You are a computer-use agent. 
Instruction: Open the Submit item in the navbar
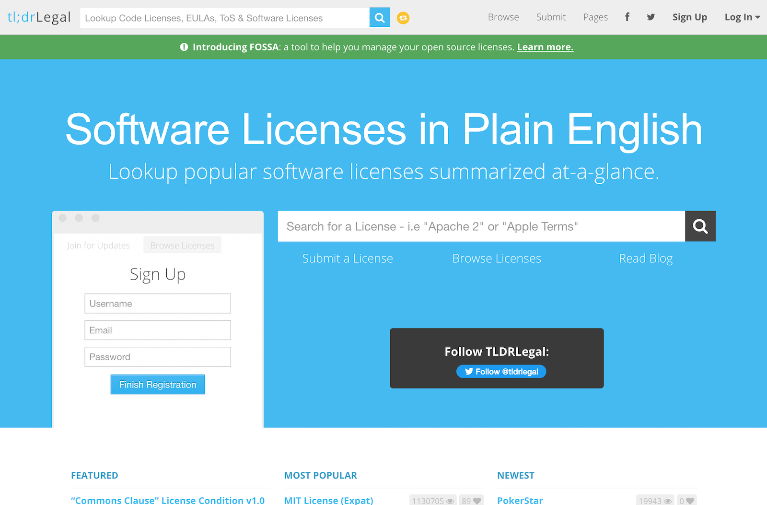click(x=551, y=17)
